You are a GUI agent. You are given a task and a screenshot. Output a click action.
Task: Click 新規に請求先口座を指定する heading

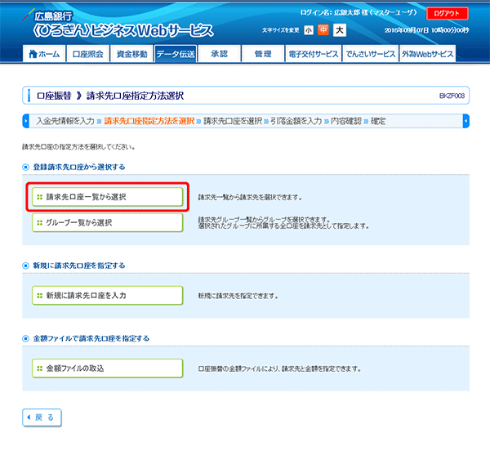coord(79,266)
